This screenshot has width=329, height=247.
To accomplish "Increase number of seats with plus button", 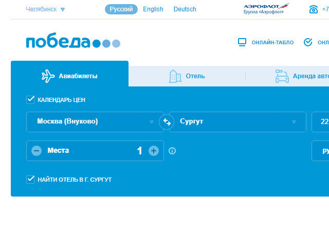I will pyautogui.click(x=154, y=151).
